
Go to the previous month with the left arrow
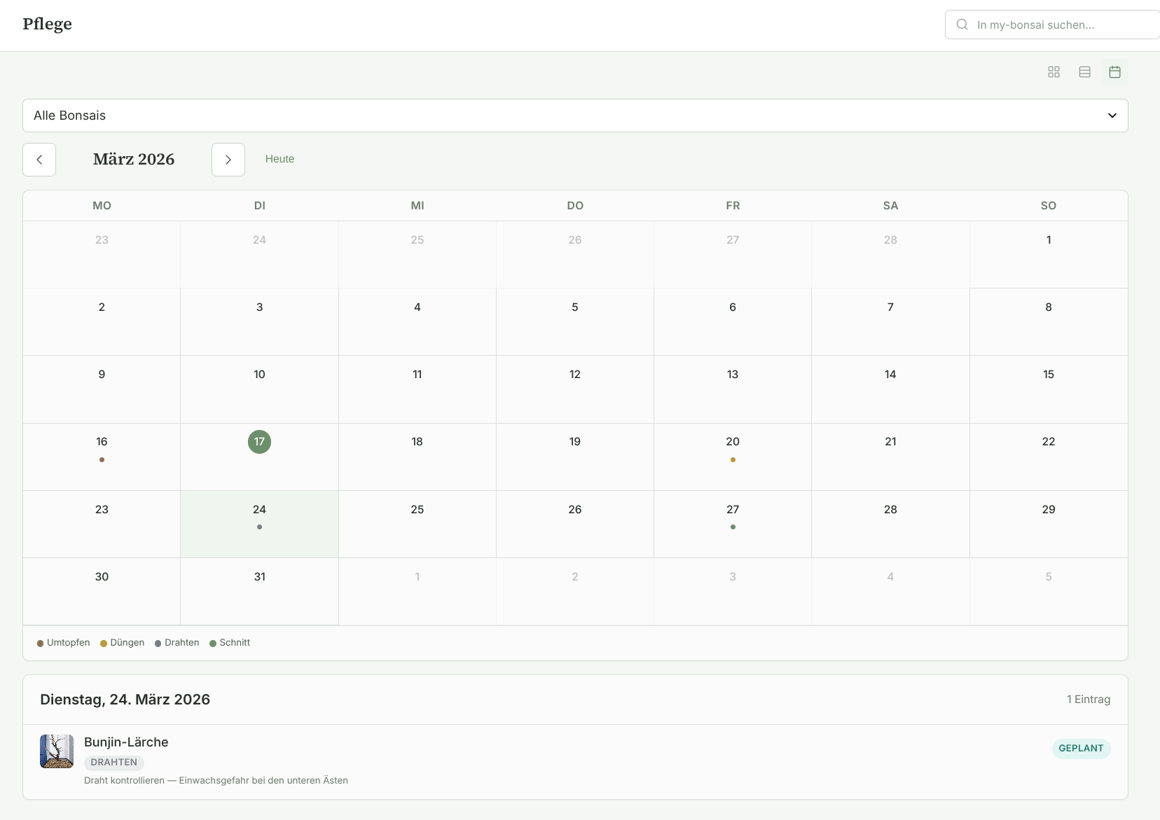click(39, 160)
